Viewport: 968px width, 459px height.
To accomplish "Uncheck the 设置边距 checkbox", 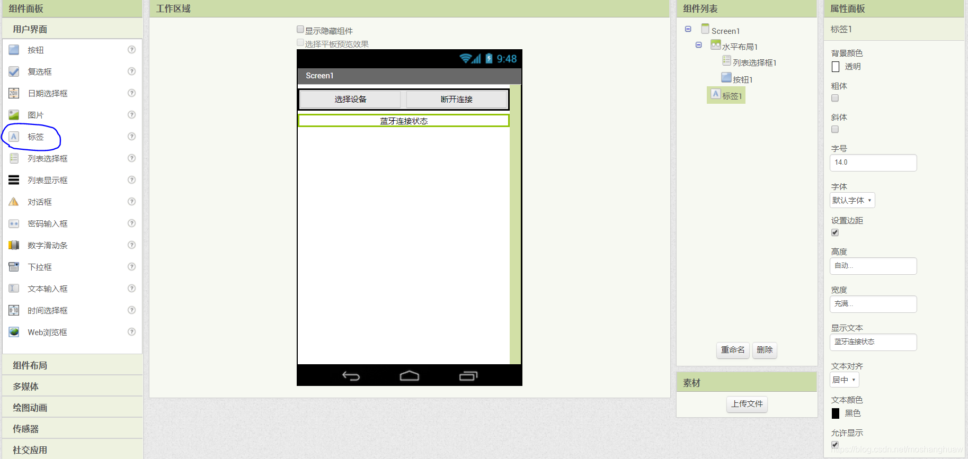I will coord(835,232).
